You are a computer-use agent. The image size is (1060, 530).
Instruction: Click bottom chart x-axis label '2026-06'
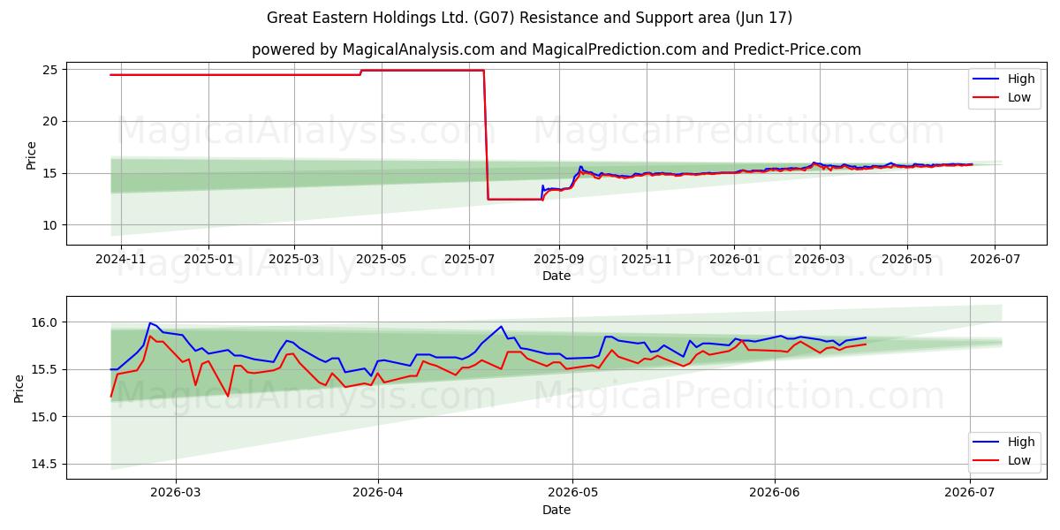[774, 494]
